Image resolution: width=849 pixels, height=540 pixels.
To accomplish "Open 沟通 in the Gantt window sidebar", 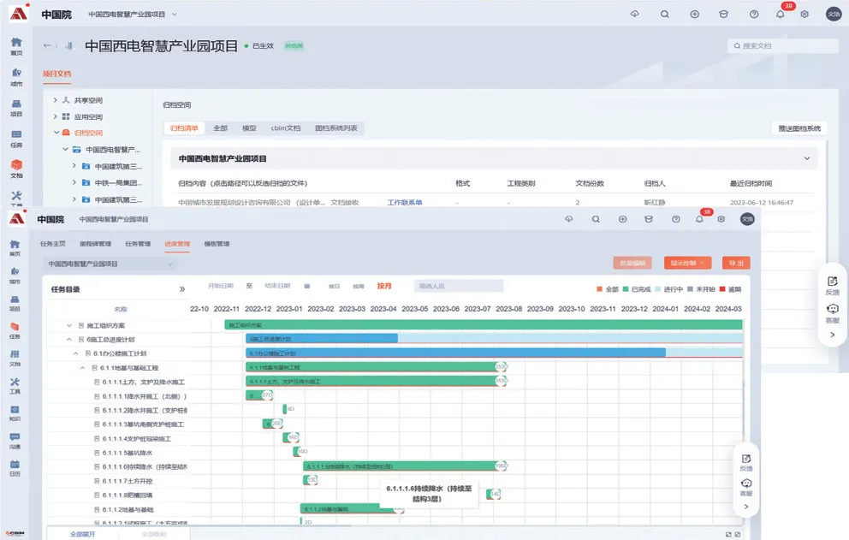I will (x=15, y=442).
